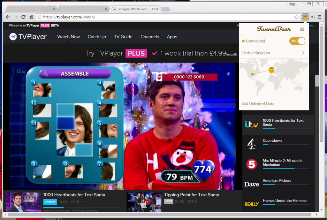327x220 pixels.
Task: Open TunnelBear settings gear
Action: [301, 29]
